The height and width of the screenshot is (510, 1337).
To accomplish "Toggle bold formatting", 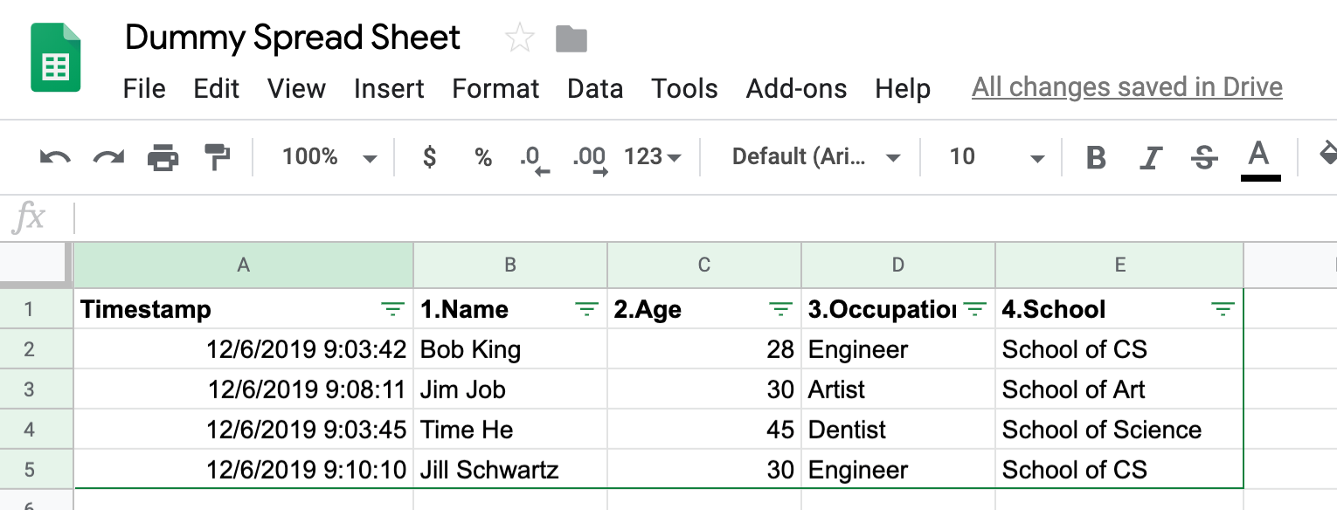I will [1096, 157].
